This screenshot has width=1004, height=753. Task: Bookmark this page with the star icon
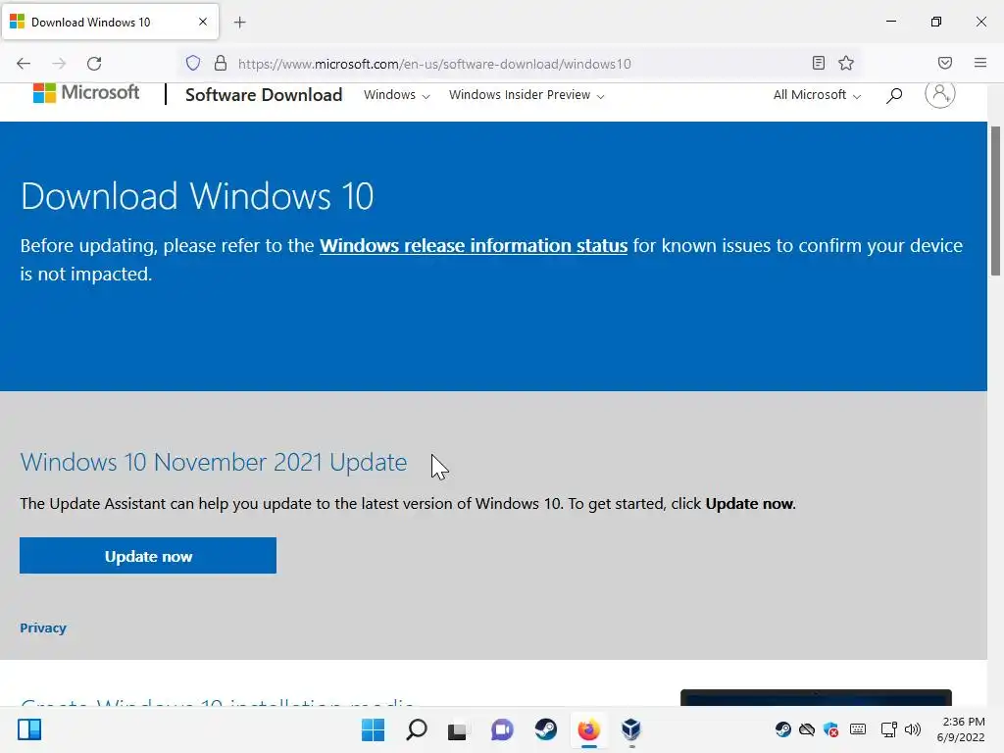[x=846, y=63]
